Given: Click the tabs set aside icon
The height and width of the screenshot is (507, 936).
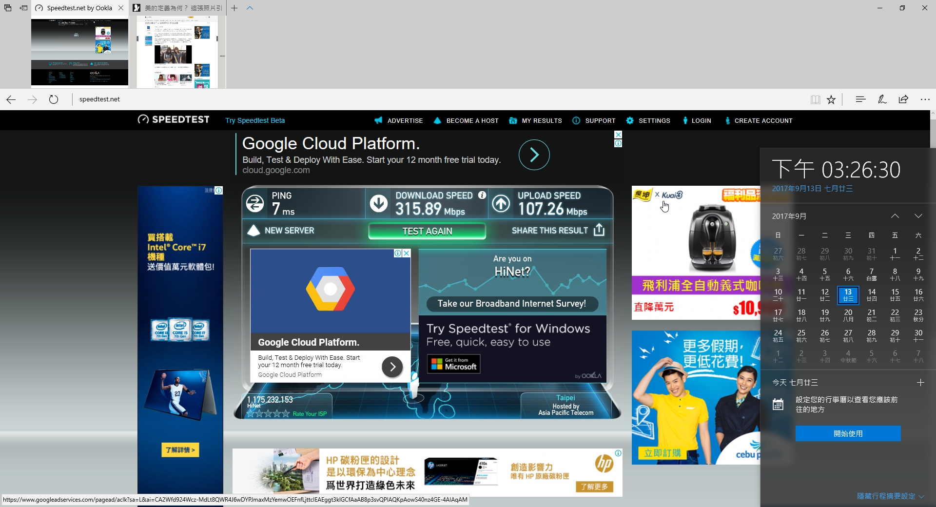Looking at the screenshot, I should point(7,8).
